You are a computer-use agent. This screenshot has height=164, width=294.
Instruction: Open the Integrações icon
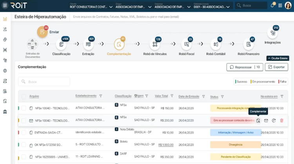272,33
